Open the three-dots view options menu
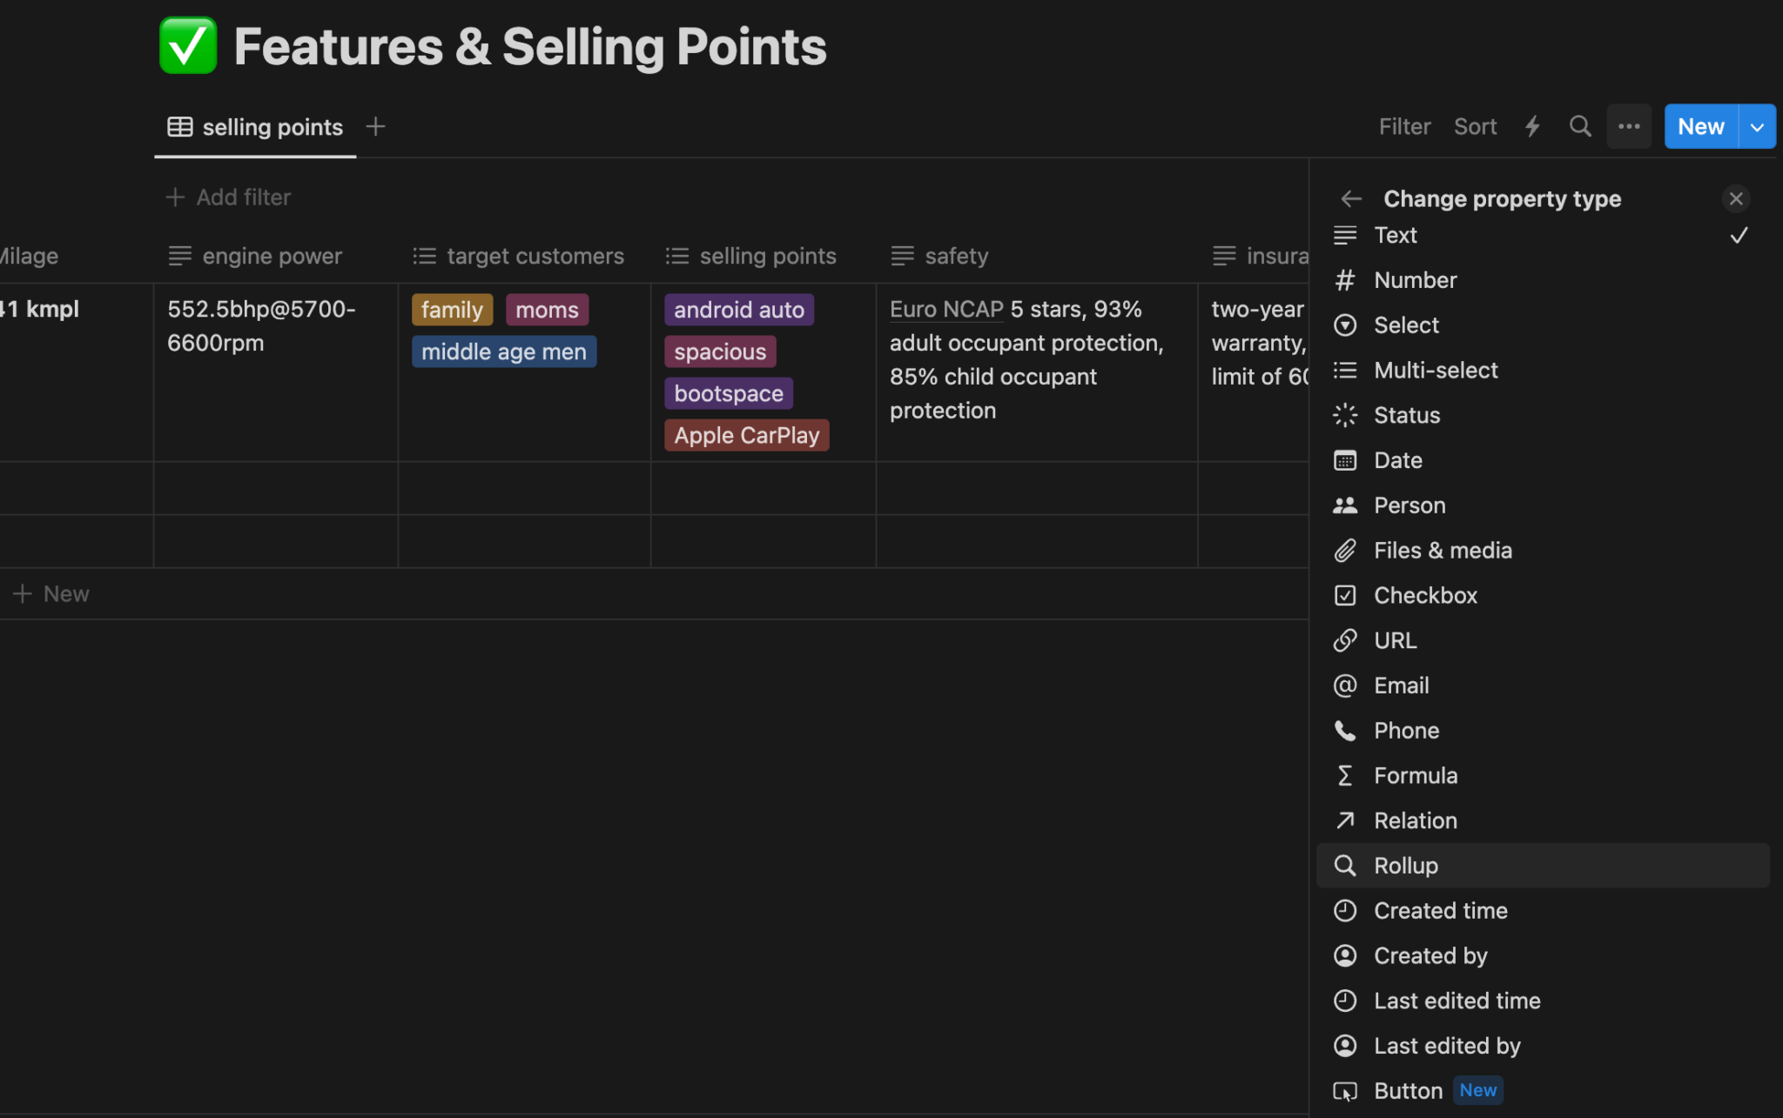Screen dimensions: 1783x1118 coord(1629,127)
